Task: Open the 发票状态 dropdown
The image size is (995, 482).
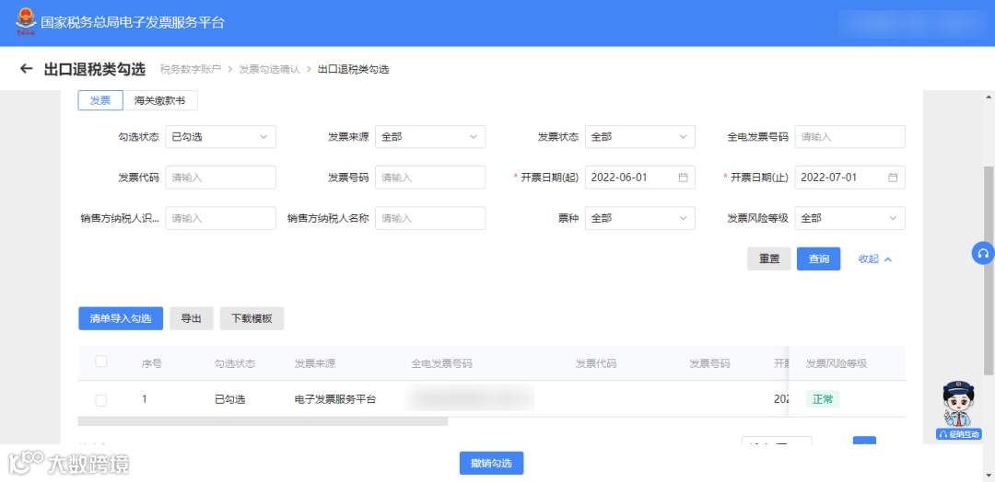Action: tap(639, 137)
